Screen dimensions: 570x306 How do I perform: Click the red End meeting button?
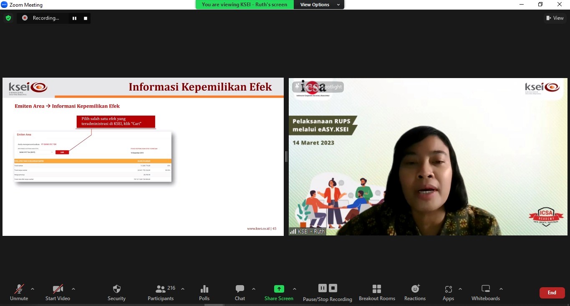pyautogui.click(x=552, y=293)
